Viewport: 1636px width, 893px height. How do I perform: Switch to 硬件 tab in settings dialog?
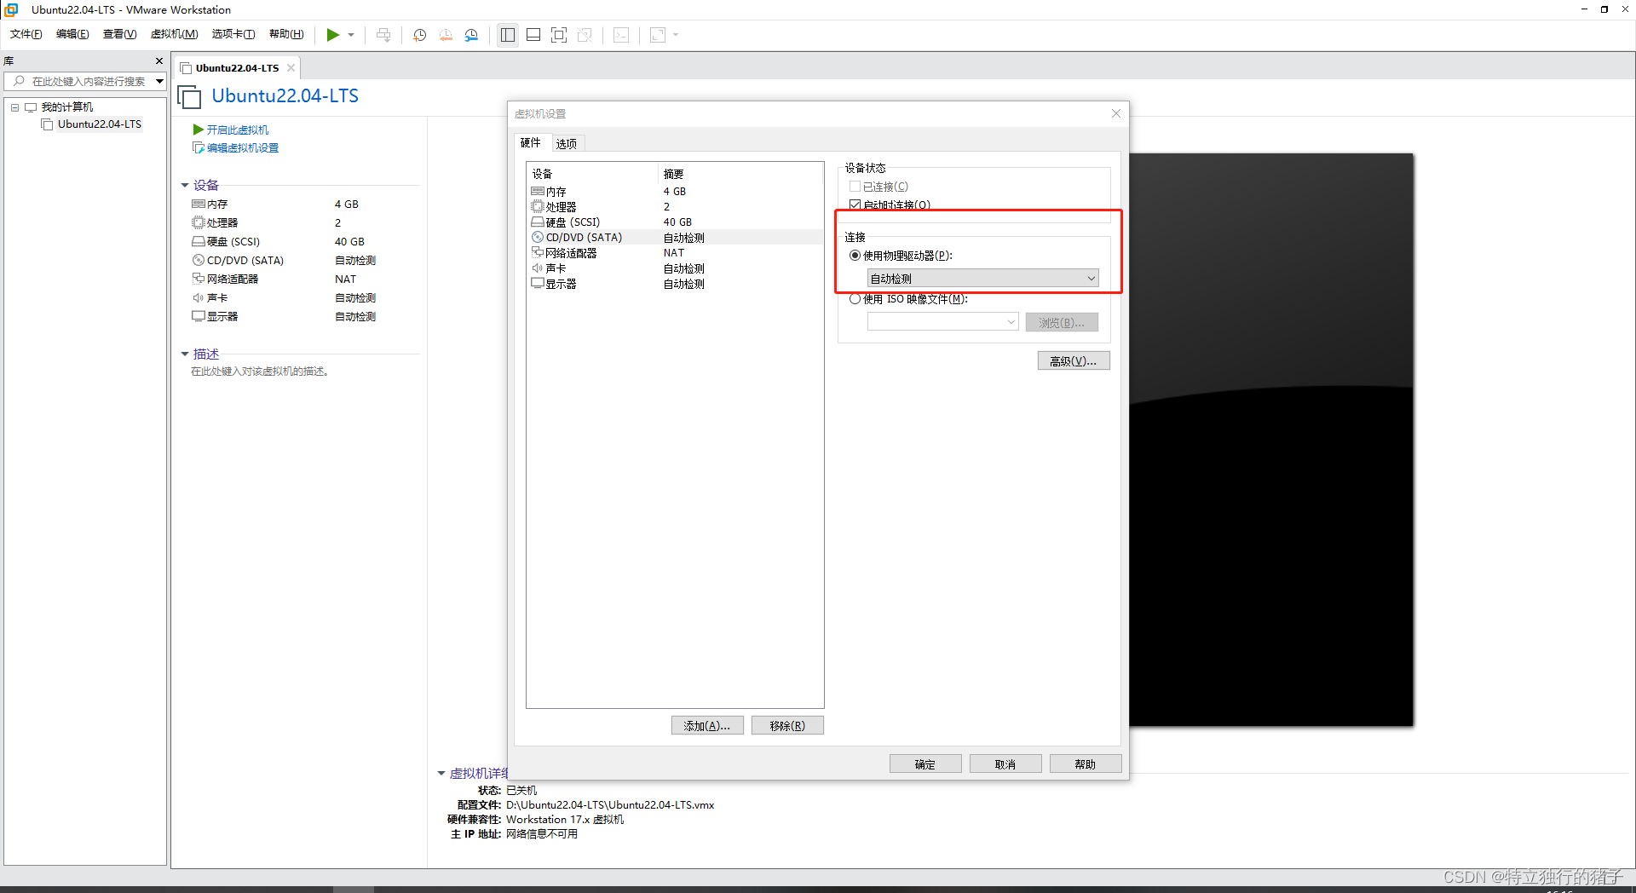tap(531, 143)
